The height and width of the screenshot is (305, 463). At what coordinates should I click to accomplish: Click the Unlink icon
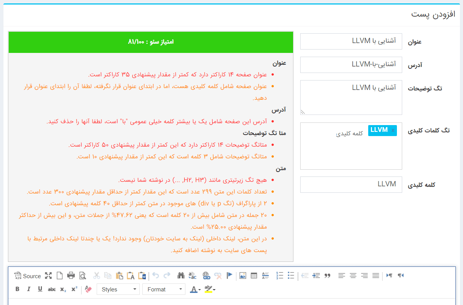[218, 276]
